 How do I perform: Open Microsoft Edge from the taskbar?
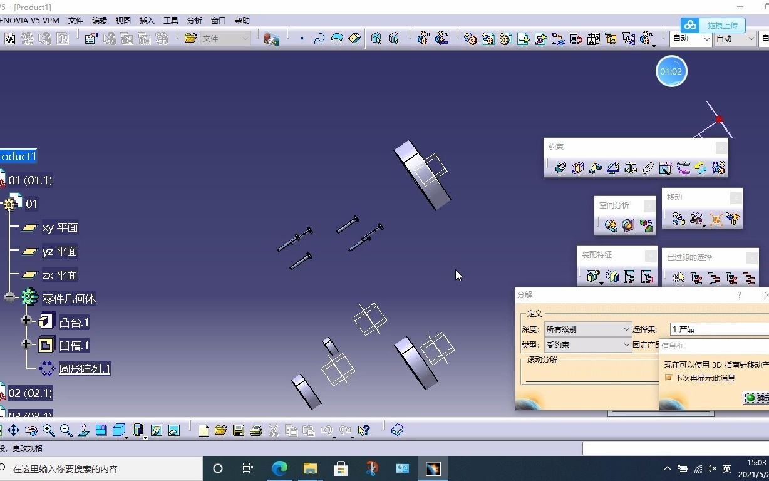pos(279,468)
